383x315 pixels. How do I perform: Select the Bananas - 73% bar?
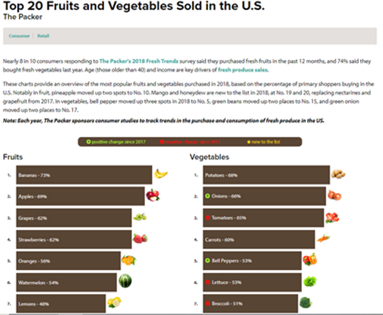(x=84, y=175)
